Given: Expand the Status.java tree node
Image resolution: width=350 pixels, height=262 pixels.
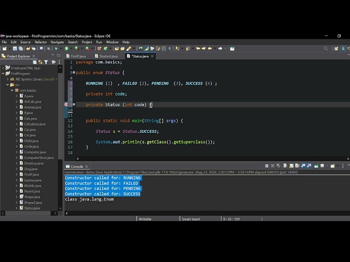Looking at the screenshot, I should point(16,208).
